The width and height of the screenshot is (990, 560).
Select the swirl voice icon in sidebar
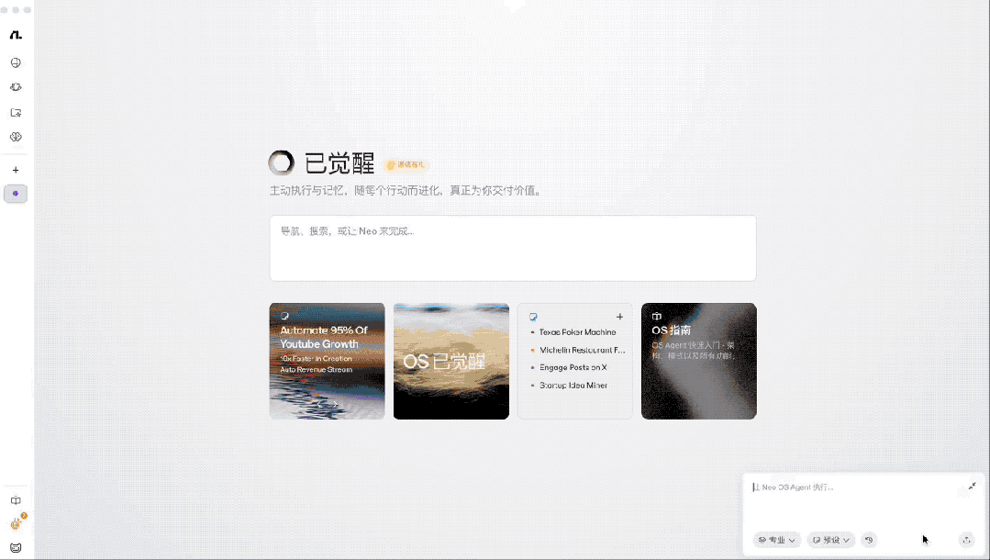[x=16, y=87]
